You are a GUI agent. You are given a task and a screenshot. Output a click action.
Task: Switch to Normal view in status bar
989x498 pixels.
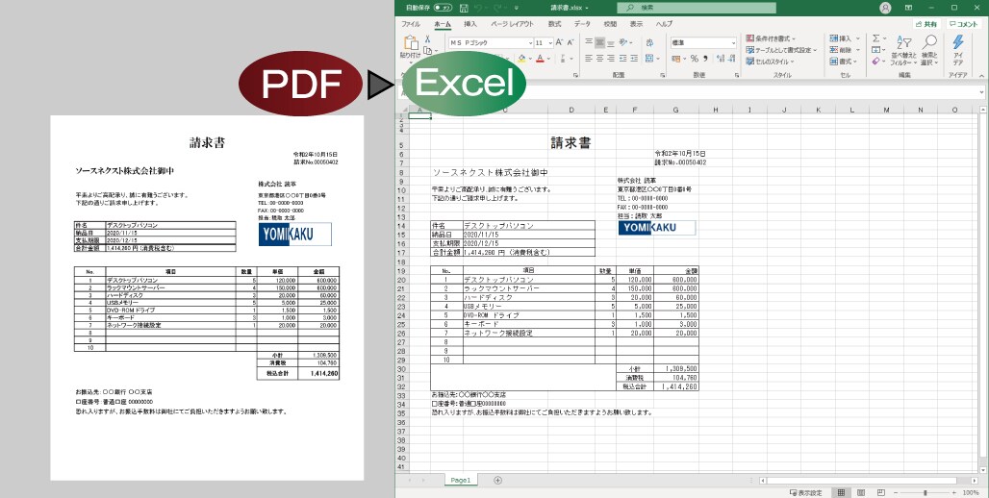click(x=841, y=492)
